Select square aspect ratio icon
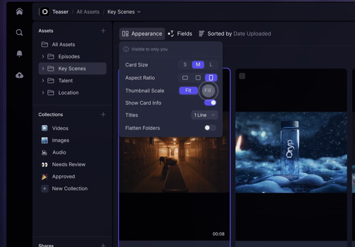Viewport: 355px width, 247px height. (x=198, y=78)
